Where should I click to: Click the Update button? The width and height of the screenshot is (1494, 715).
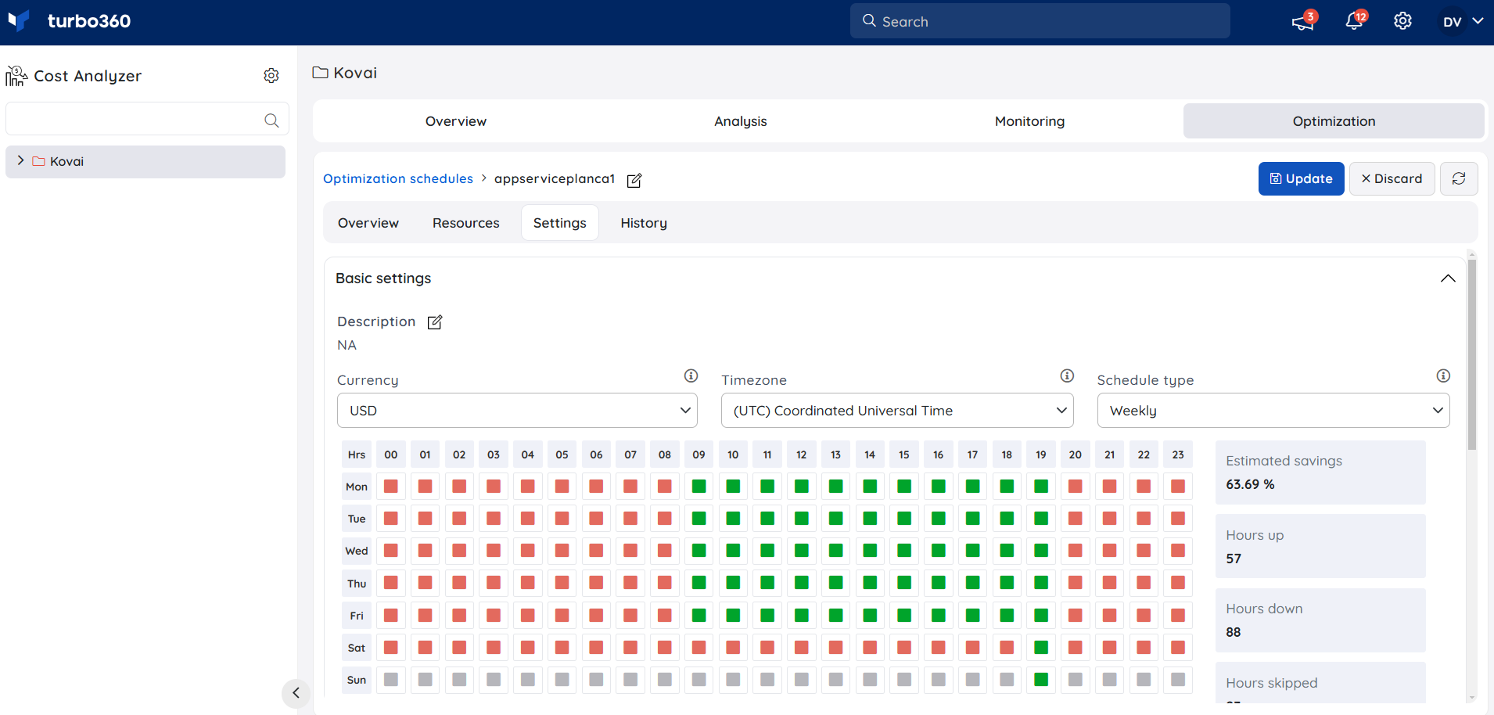1301,178
